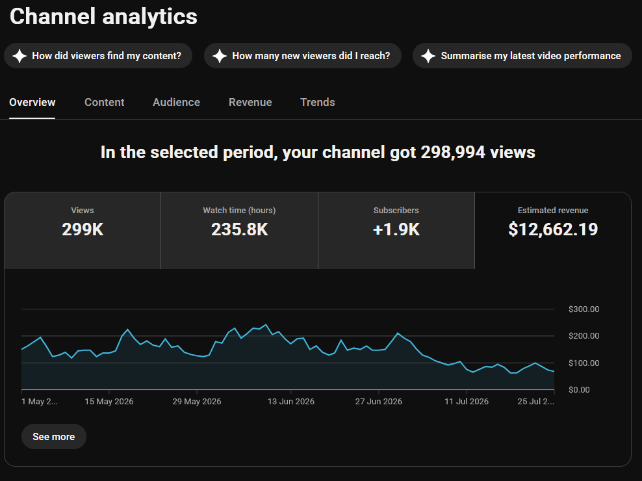Click sparkle icon beside 'How many new viewers did I reach?'
Image resolution: width=642 pixels, height=481 pixels.
pyautogui.click(x=220, y=56)
